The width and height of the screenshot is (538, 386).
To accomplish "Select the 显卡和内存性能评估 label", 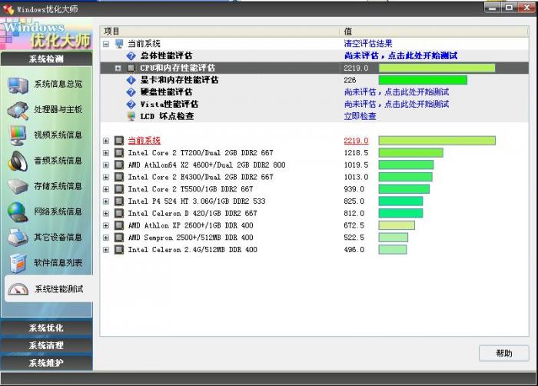I will coord(179,80).
